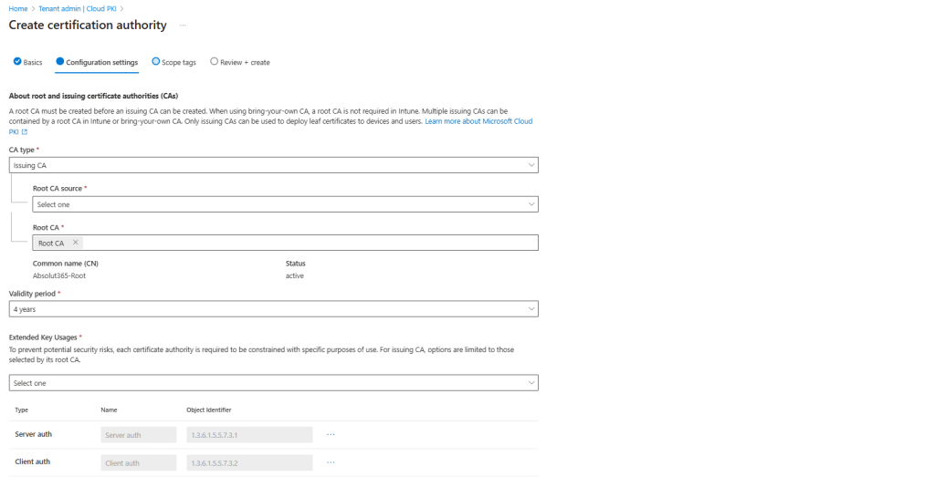935x477 pixels.
Task: Open the more options menu for Server auth
Action: click(x=331, y=434)
